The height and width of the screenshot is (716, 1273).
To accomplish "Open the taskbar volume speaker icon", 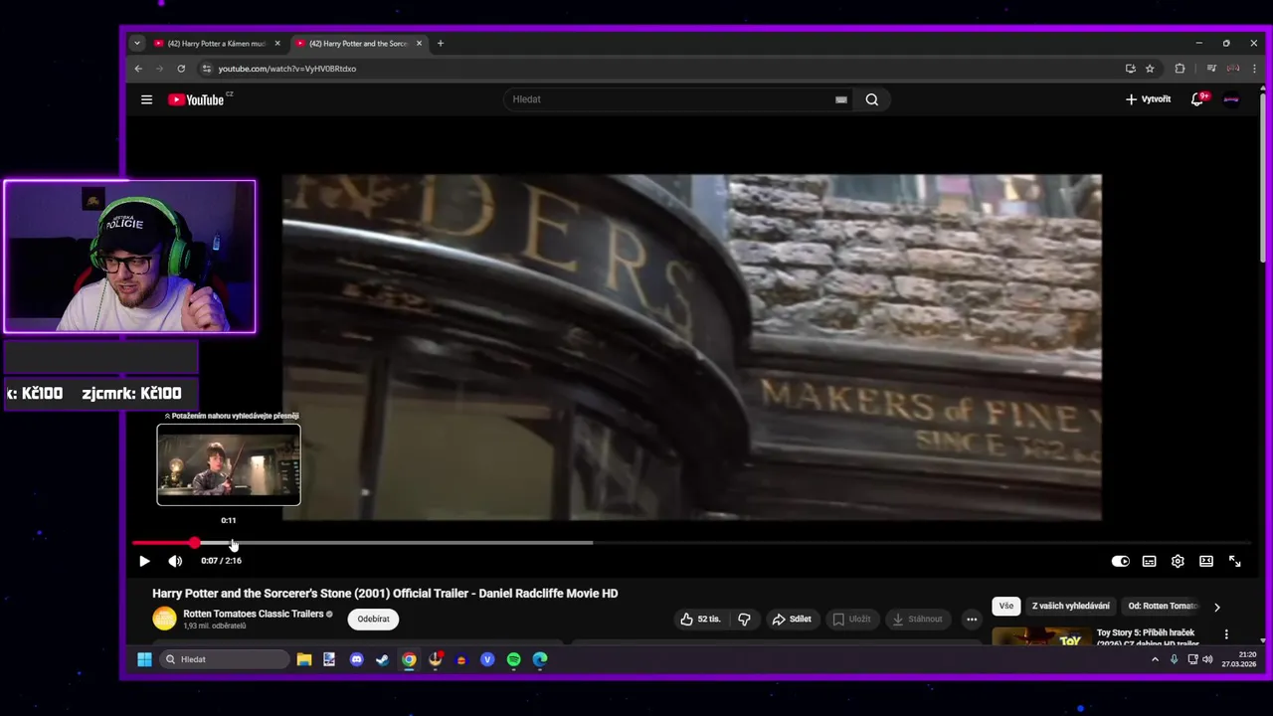I will pyautogui.click(x=1207, y=659).
